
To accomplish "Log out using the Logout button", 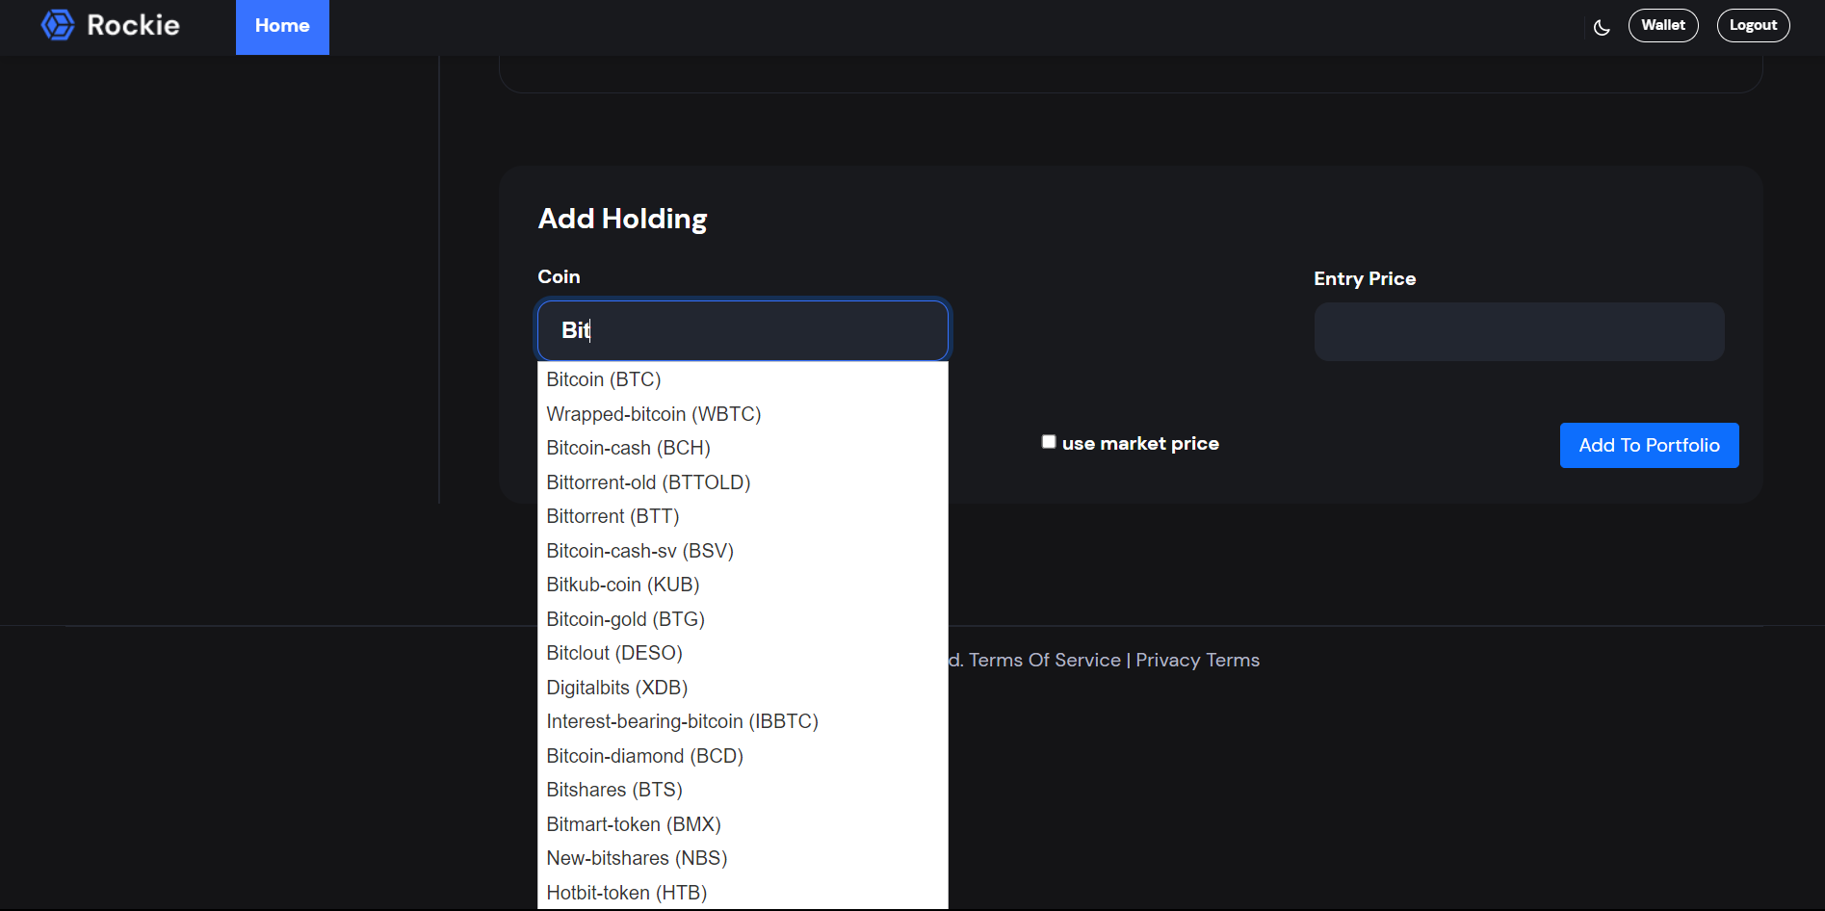I will tap(1753, 25).
